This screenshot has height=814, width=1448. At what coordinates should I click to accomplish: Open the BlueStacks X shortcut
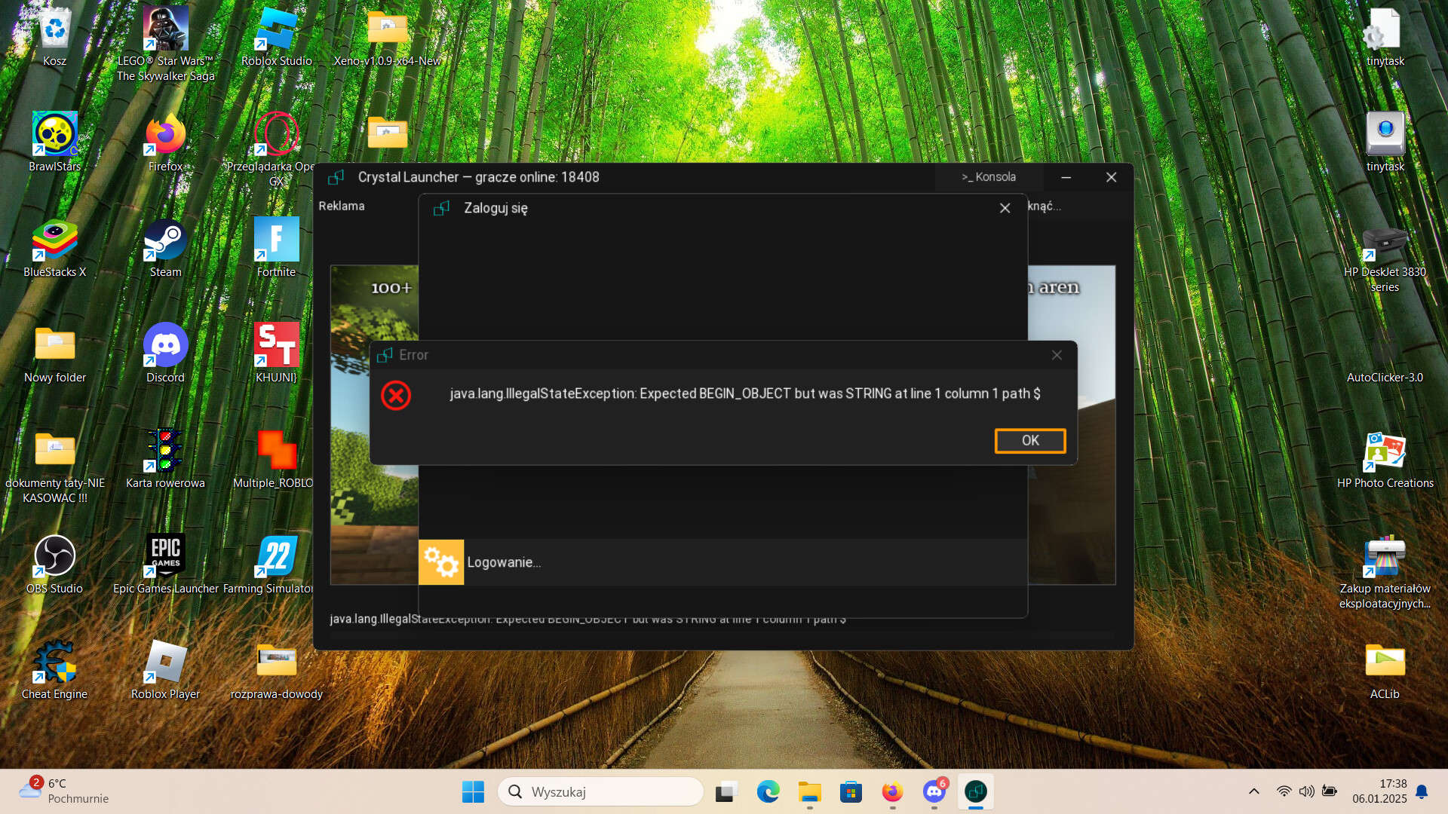[x=54, y=240]
